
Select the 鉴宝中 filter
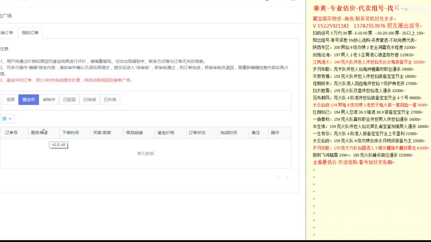[29, 99]
